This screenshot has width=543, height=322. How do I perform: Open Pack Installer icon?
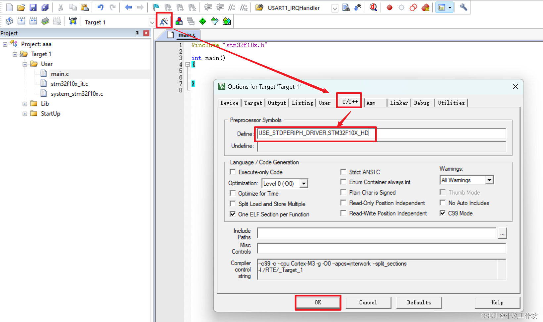click(227, 22)
